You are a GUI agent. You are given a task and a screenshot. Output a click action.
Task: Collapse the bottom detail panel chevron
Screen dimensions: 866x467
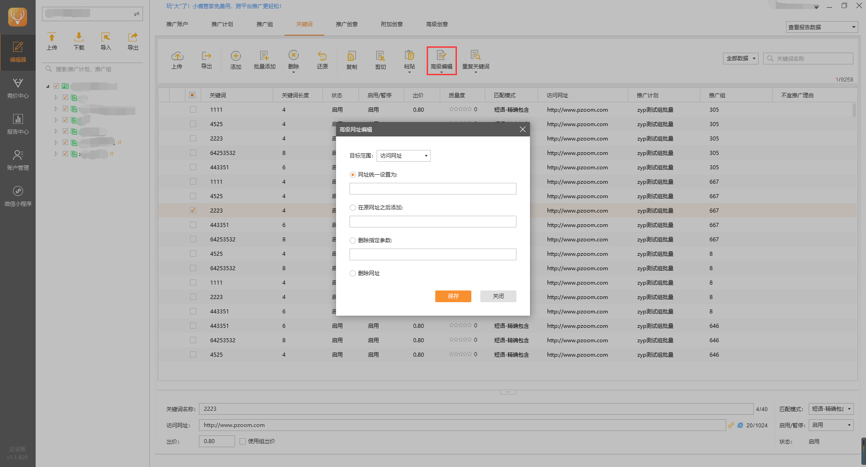tap(508, 392)
